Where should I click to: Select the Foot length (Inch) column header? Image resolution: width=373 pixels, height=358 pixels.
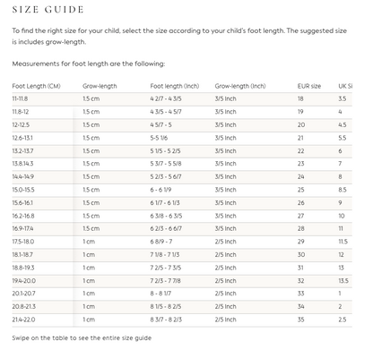click(x=175, y=86)
